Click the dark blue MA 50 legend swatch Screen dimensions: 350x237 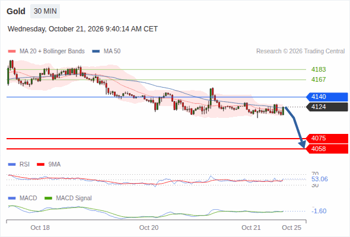[96, 52]
